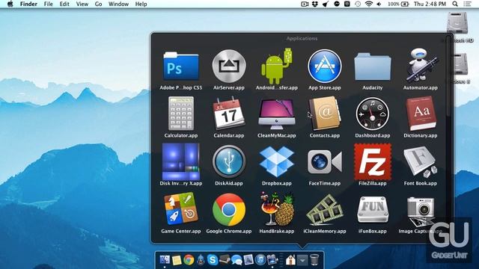Open Android File Transfer app

coord(276,67)
